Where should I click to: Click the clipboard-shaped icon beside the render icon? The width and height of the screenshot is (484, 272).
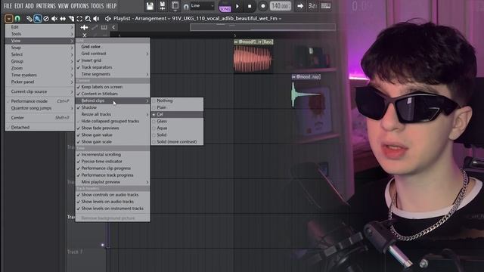tap(175, 6)
